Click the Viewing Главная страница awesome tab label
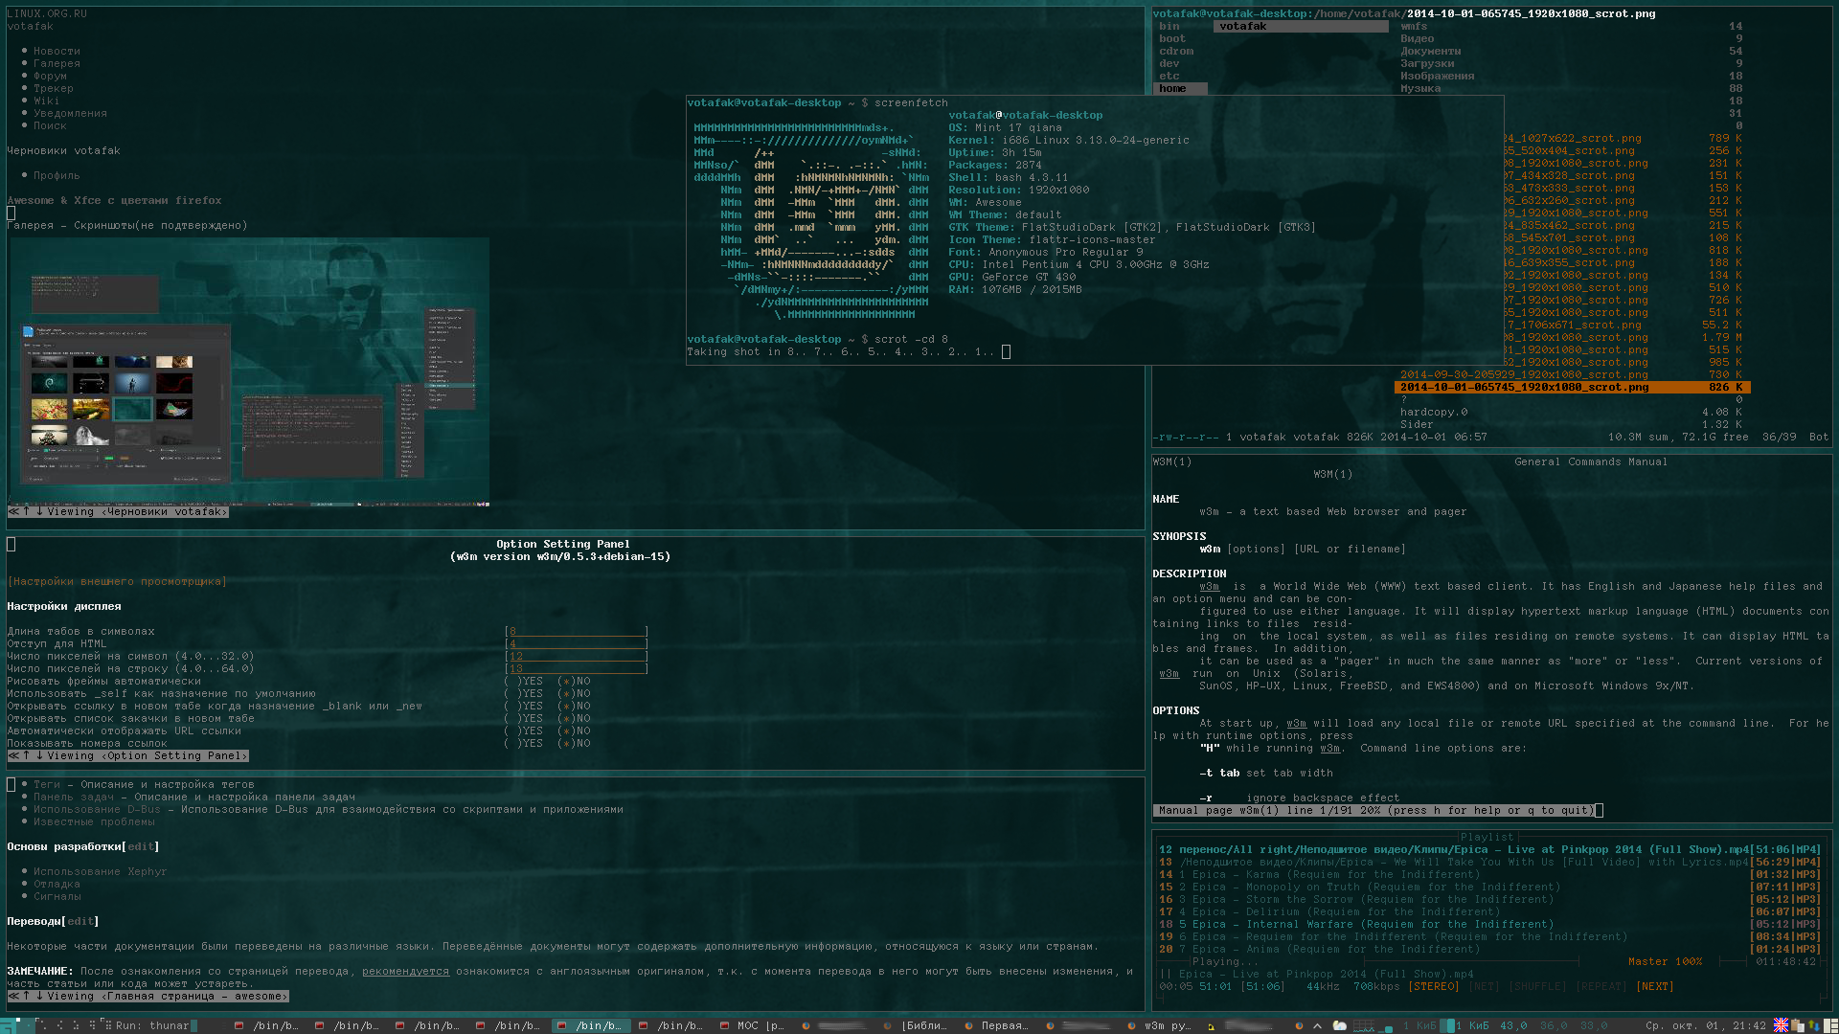Screen dimensions: 1839x1034 click(x=169, y=997)
